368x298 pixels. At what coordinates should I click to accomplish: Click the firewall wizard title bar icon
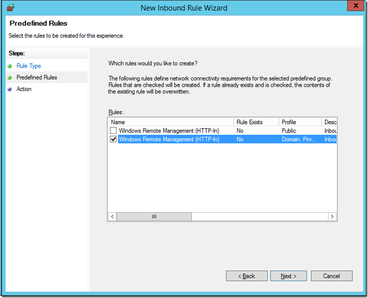pos(10,7)
